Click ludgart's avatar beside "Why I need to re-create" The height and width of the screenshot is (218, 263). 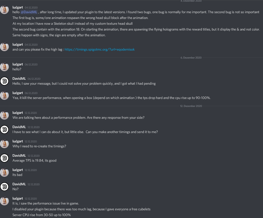tap(4, 144)
